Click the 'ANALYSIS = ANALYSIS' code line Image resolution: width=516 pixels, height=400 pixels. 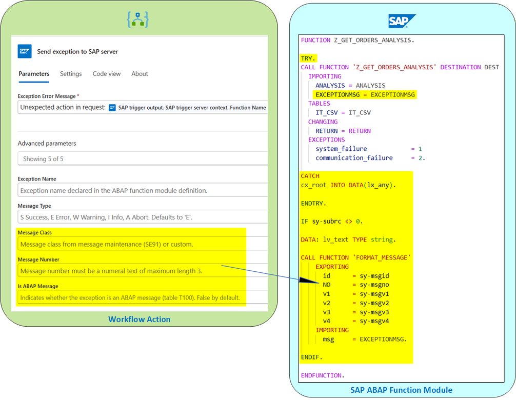pos(350,86)
